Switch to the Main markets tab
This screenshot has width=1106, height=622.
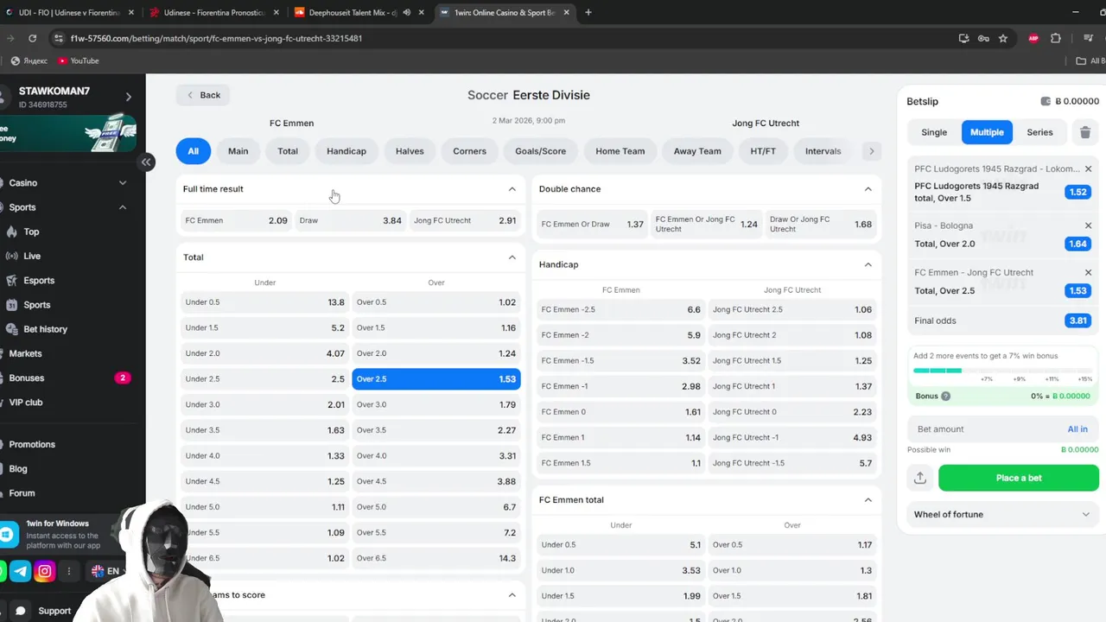click(x=238, y=151)
